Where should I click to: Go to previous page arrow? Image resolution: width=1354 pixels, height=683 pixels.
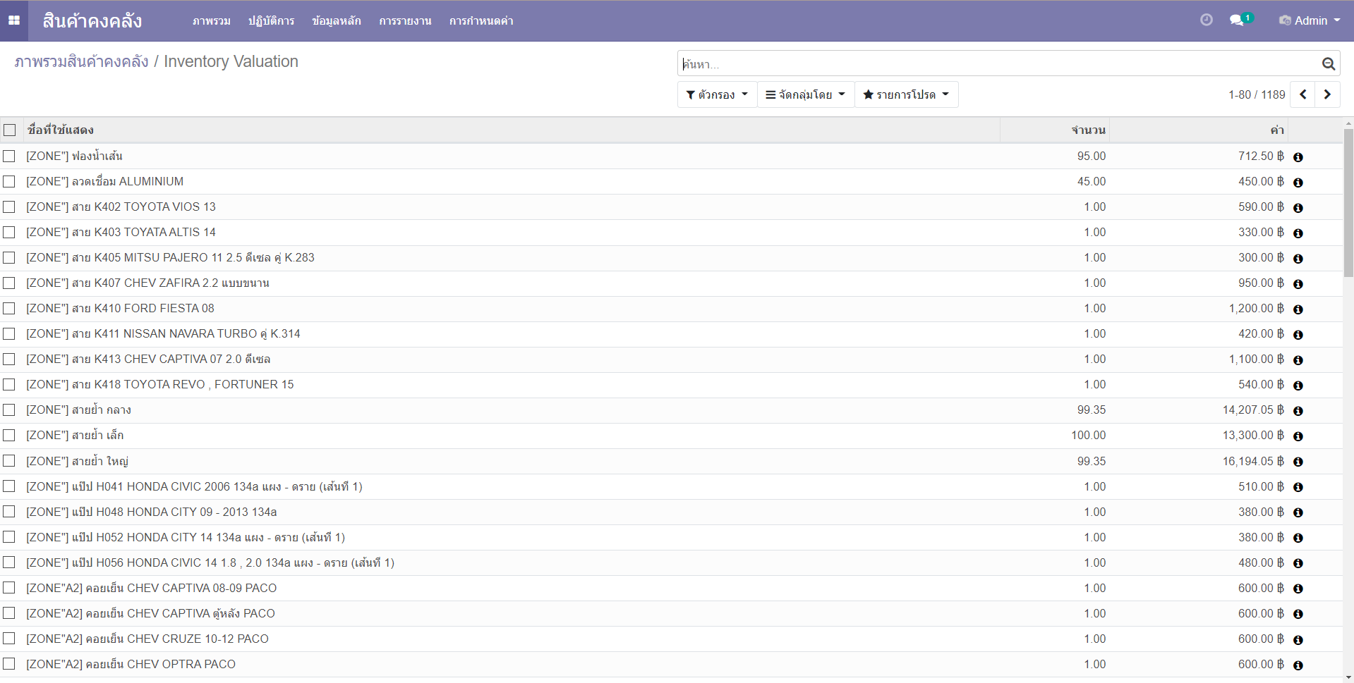click(x=1302, y=94)
